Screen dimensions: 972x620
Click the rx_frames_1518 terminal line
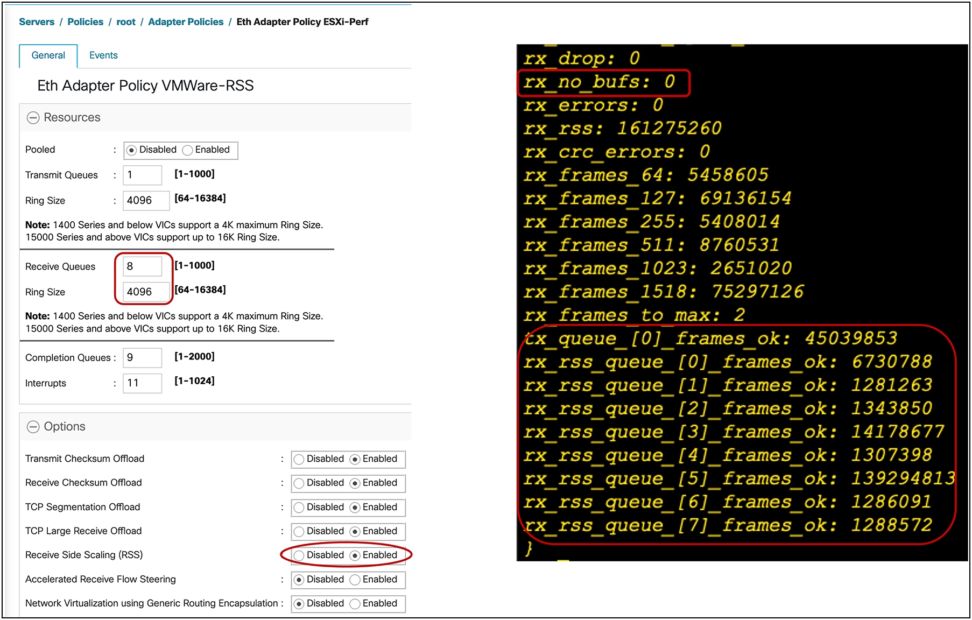664,292
